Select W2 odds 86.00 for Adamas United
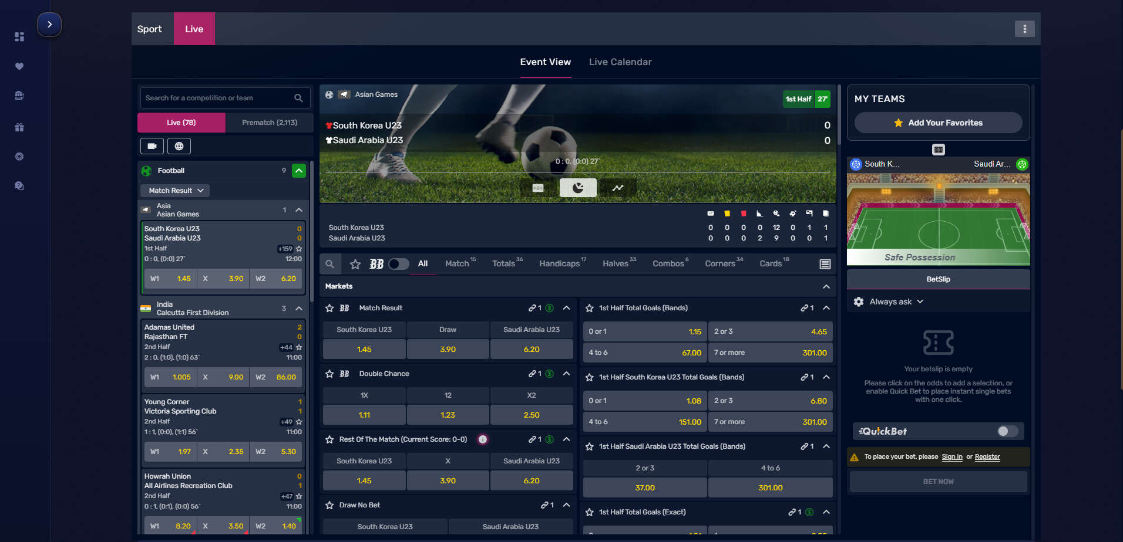Viewport: 1123px width, 542px height. tap(276, 377)
